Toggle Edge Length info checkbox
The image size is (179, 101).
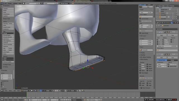[140, 83]
